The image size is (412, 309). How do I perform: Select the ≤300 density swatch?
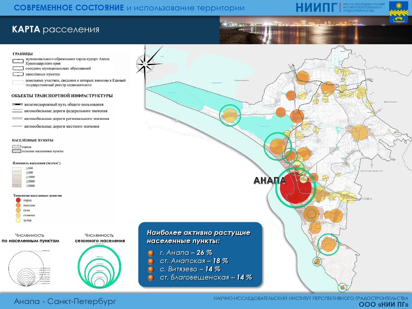[16, 169]
